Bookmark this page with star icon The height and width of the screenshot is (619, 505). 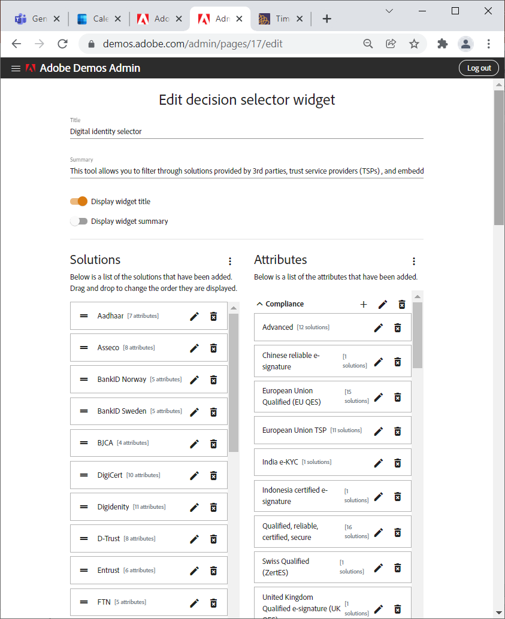(414, 44)
